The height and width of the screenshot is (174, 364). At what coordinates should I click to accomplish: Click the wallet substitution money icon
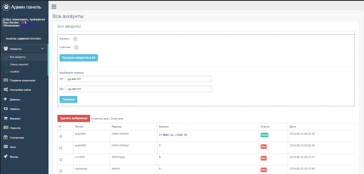click(x=6, y=80)
